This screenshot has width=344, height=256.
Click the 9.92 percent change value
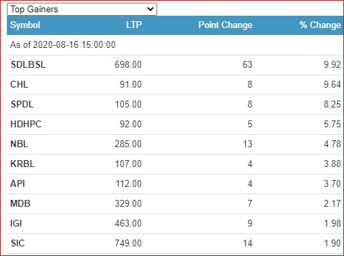[332, 64]
